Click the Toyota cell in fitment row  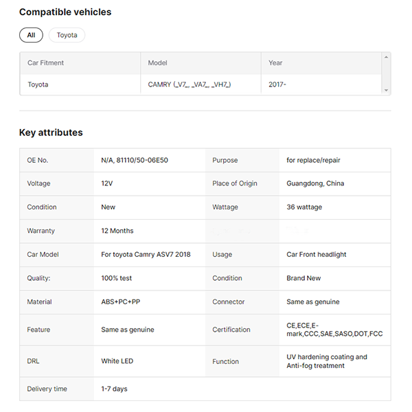[38, 84]
